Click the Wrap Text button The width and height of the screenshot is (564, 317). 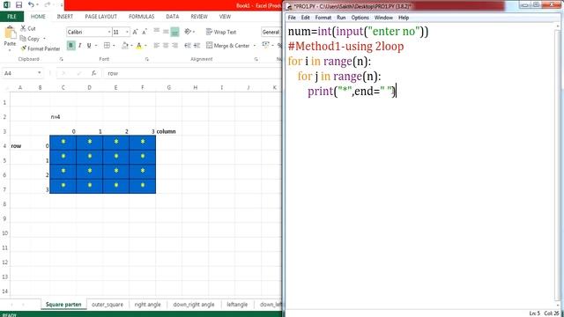(221, 32)
